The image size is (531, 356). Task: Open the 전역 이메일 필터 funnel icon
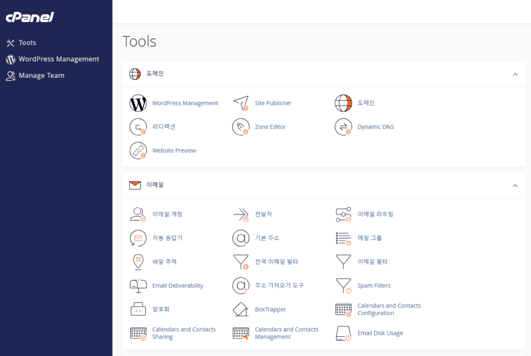coord(241,262)
